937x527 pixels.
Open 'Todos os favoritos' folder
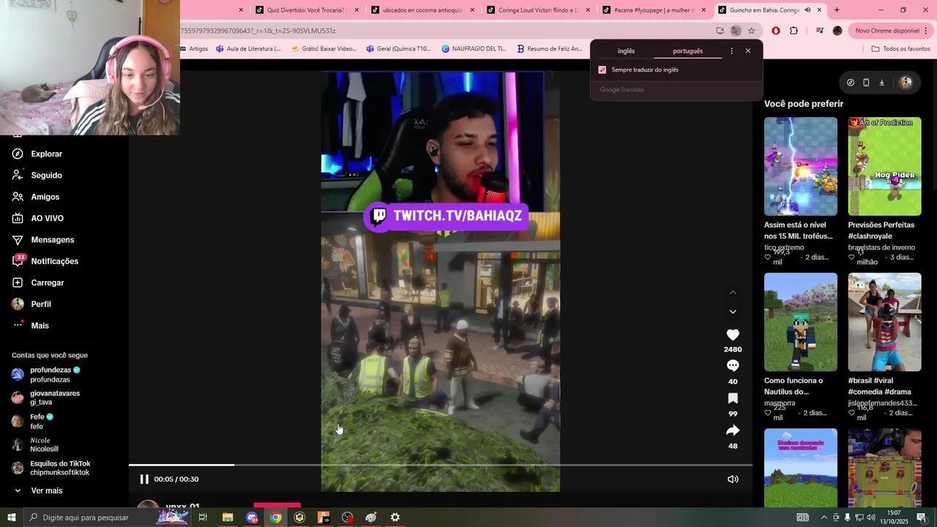click(900, 49)
